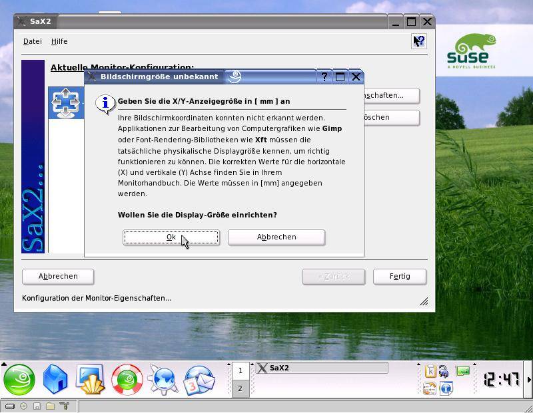Select the monitor entry icon in SaX2 list
This screenshot has height=413, width=533.
[65, 103]
